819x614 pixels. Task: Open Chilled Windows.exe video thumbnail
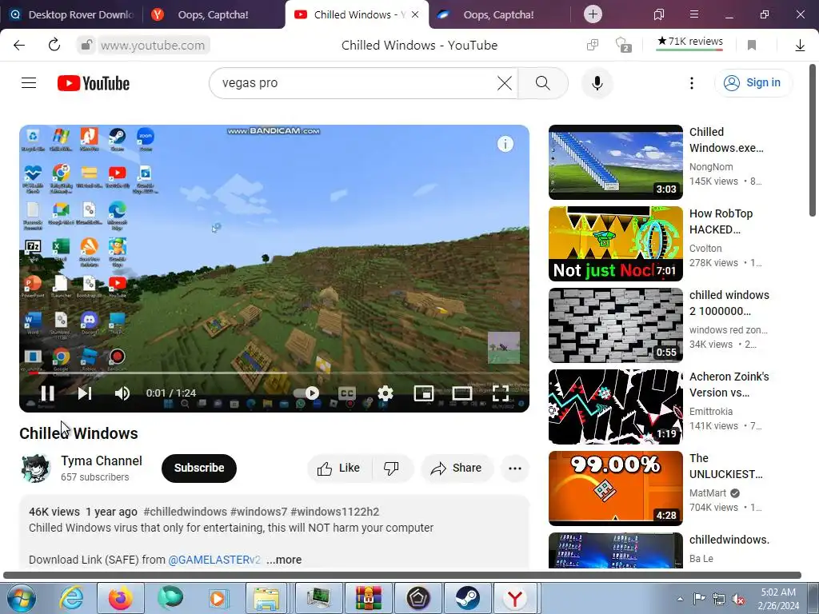[x=615, y=161]
